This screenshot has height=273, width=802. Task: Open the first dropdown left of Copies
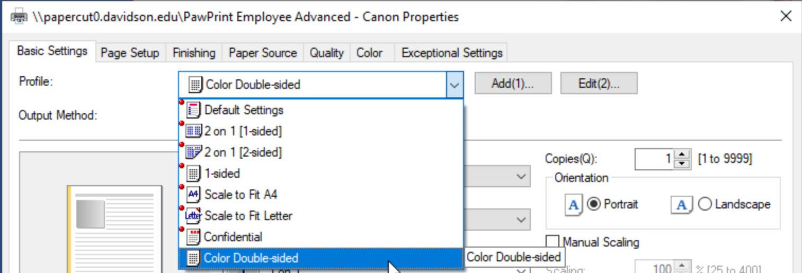click(x=497, y=177)
